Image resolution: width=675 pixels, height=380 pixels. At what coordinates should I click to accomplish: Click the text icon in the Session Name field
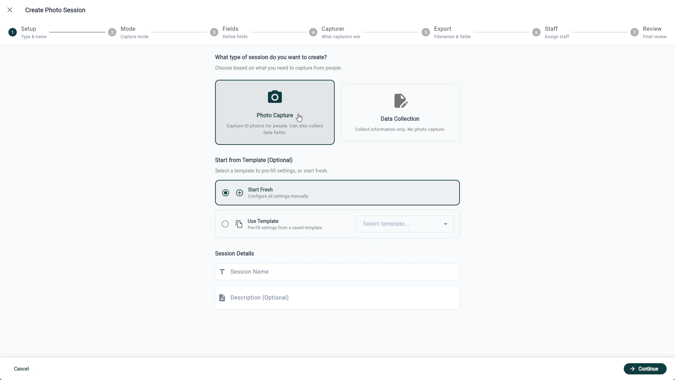222,272
